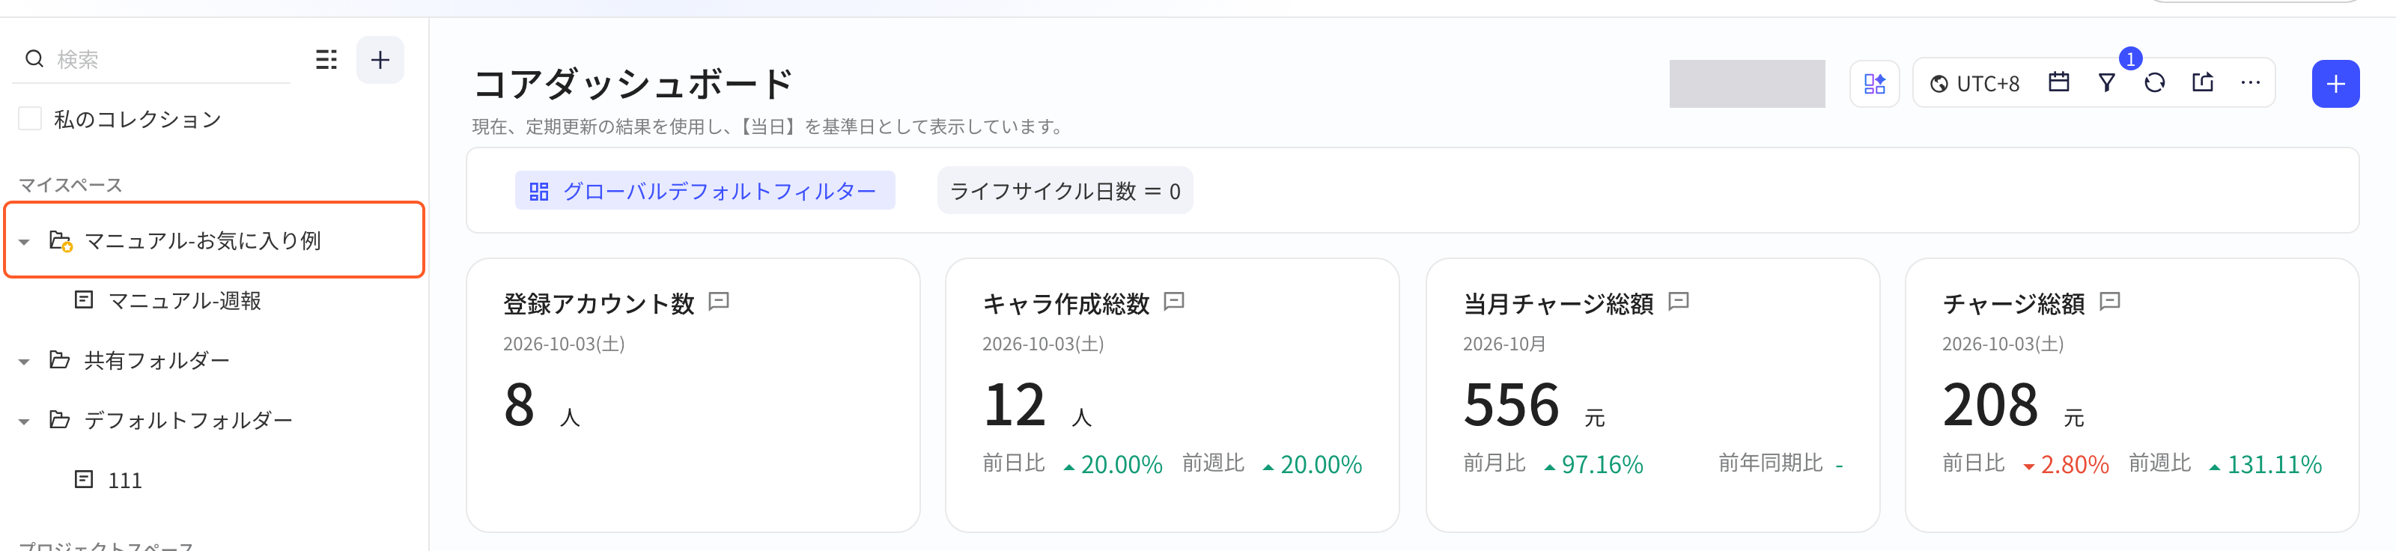This screenshot has width=2396, height=551.
Task: Collapse the マニュアル-お気に入り例 folder arrow
Action: (x=24, y=242)
